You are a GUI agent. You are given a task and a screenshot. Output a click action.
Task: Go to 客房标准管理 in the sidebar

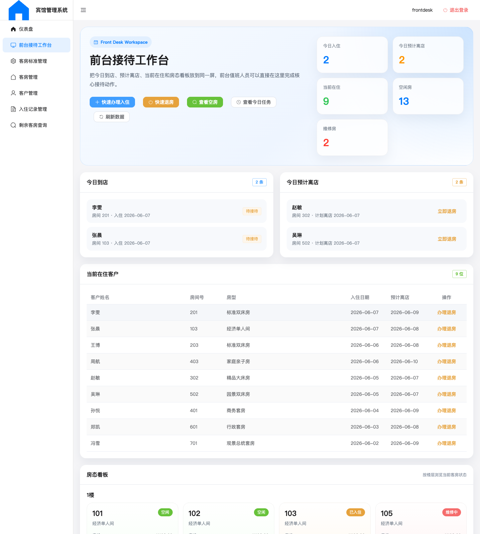point(37,61)
